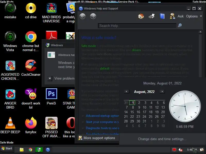Expand View problem details arrow

[50, 79]
